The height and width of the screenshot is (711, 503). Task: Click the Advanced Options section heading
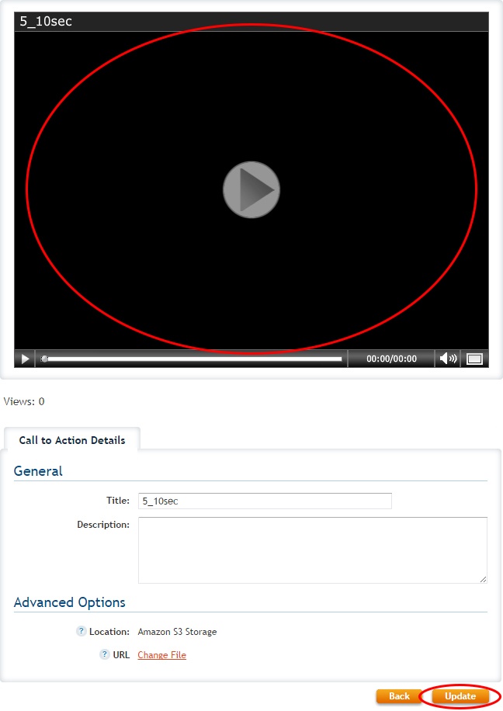pos(69,602)
